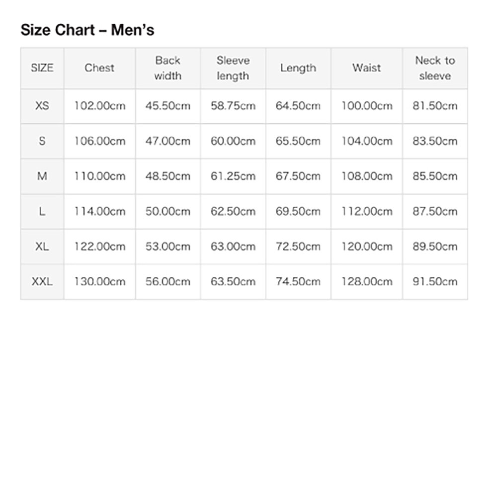Click the Size Chart – Men's heading
Viewport: 497px width, 497px height.
pos(87,30)
